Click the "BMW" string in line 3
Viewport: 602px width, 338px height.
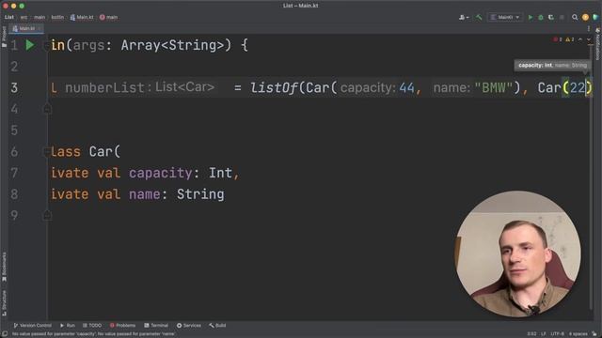click(x=494, y=87)
